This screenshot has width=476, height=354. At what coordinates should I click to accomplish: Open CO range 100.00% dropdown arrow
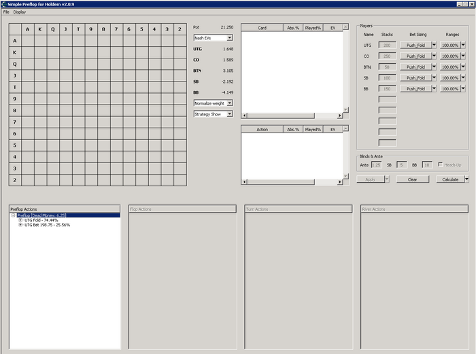point(463,56)
